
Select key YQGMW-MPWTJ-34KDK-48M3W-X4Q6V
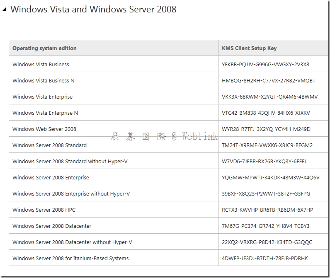271,177
